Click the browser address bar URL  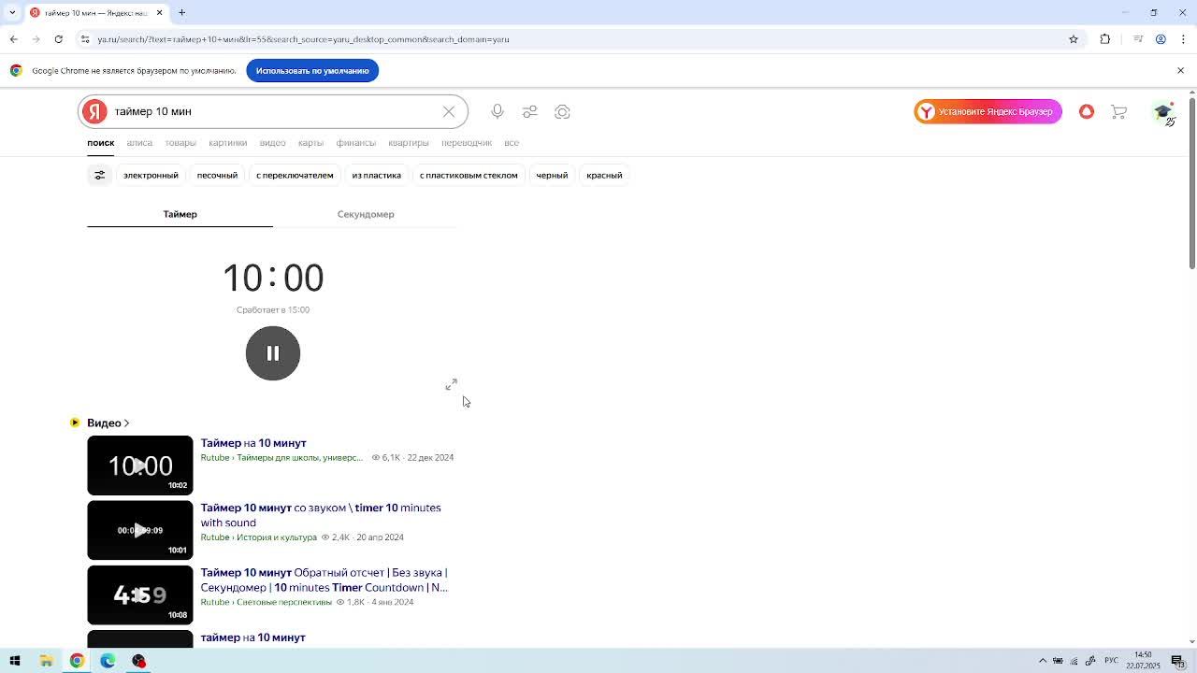303,39
